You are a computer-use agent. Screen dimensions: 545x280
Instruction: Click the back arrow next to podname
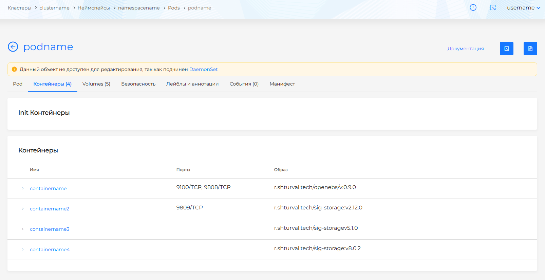point(13,46)
